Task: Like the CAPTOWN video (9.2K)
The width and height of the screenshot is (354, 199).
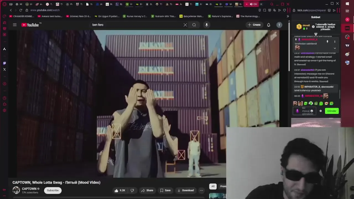Action: click(120, 190)
